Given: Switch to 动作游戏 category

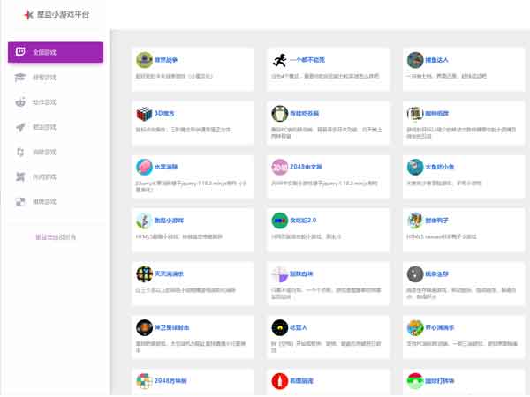Looking at the screenshot, I should tap(44, 102).
